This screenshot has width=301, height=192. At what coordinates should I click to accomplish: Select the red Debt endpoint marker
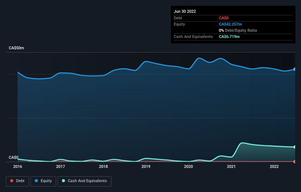click(x=295, y=162)
